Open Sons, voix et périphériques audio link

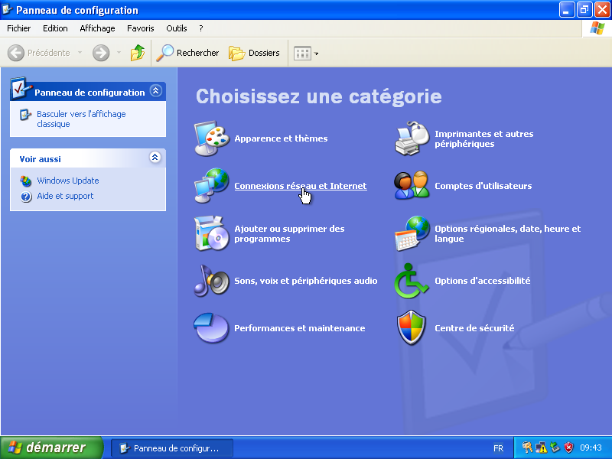tap(305, 281)
